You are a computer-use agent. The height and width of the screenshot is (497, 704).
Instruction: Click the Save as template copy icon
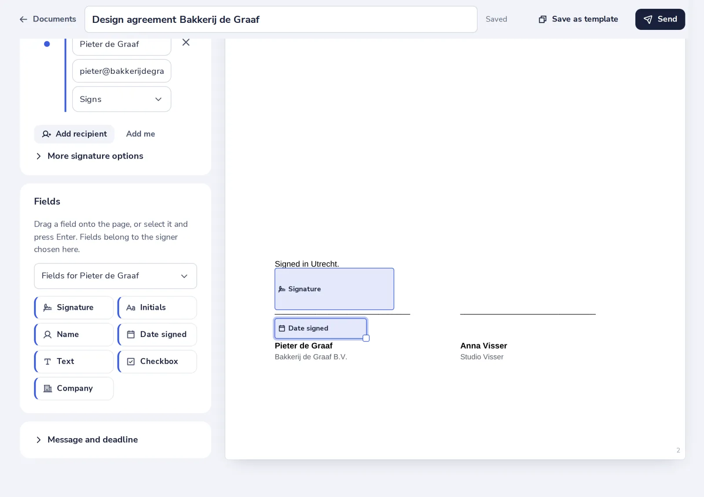click(x=543, y=19)
